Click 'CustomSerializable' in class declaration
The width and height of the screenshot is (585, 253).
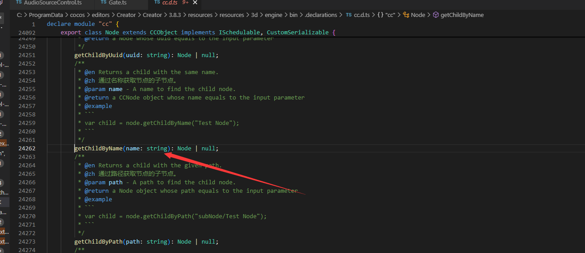coord(297,33)
